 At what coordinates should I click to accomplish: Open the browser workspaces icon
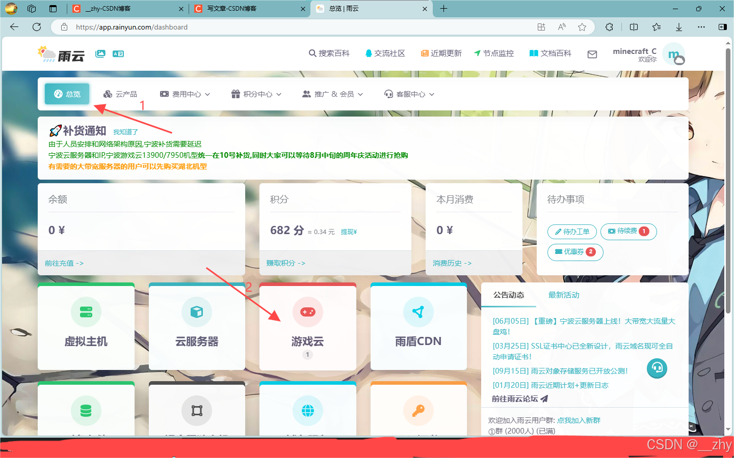coord(32,9)
